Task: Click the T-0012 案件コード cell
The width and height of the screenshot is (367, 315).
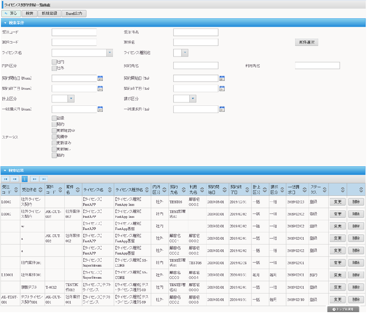Action: (54, 287)
